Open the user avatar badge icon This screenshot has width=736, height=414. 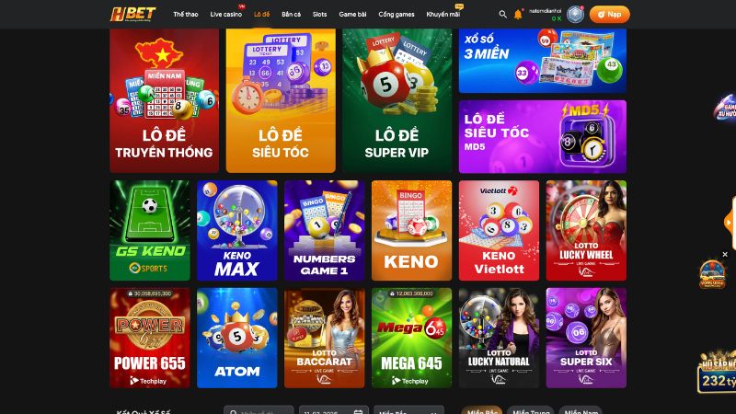575,15
